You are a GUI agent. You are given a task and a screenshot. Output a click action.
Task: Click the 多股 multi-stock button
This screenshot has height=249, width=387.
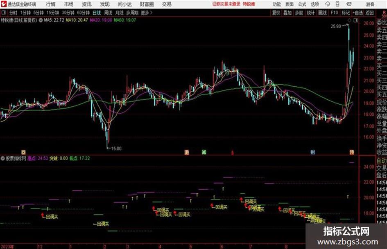click(x=299, y=13)
